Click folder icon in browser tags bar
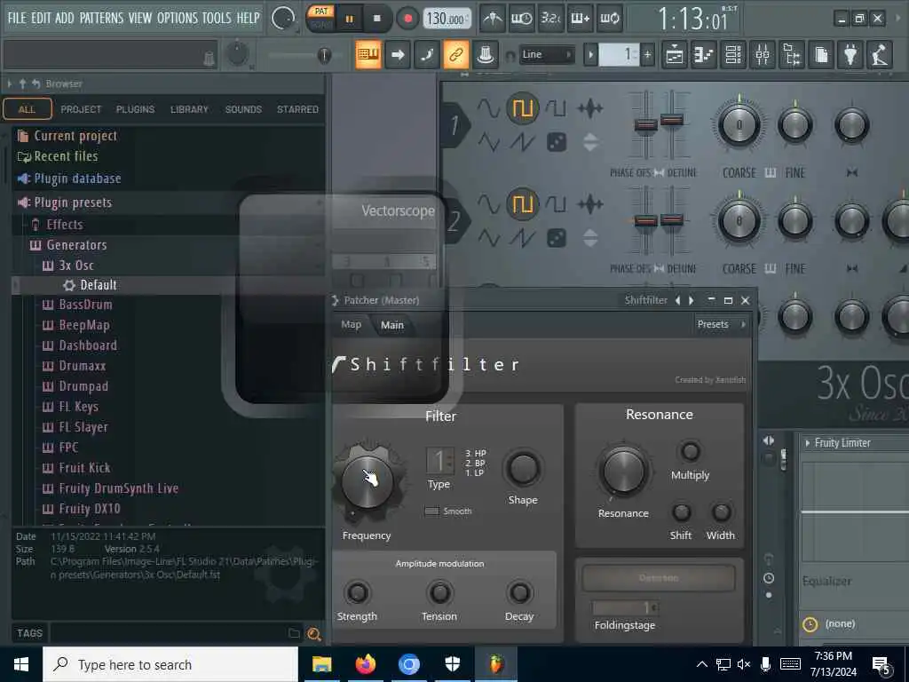 point(295,633)
